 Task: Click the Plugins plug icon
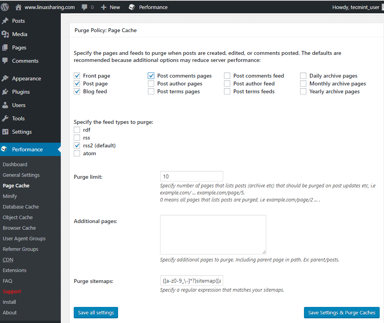pos(5,92)
